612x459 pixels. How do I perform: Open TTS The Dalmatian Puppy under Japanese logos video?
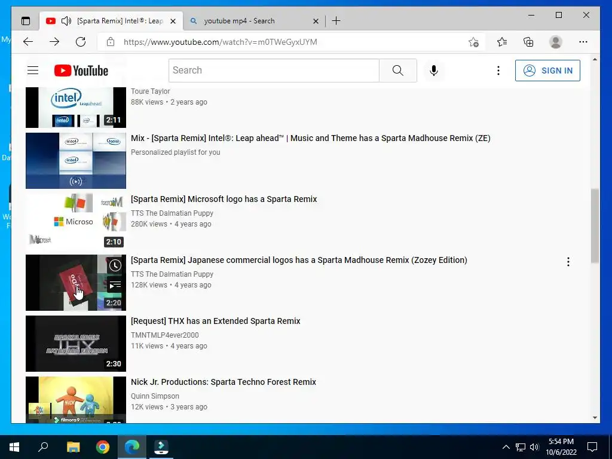172,274
